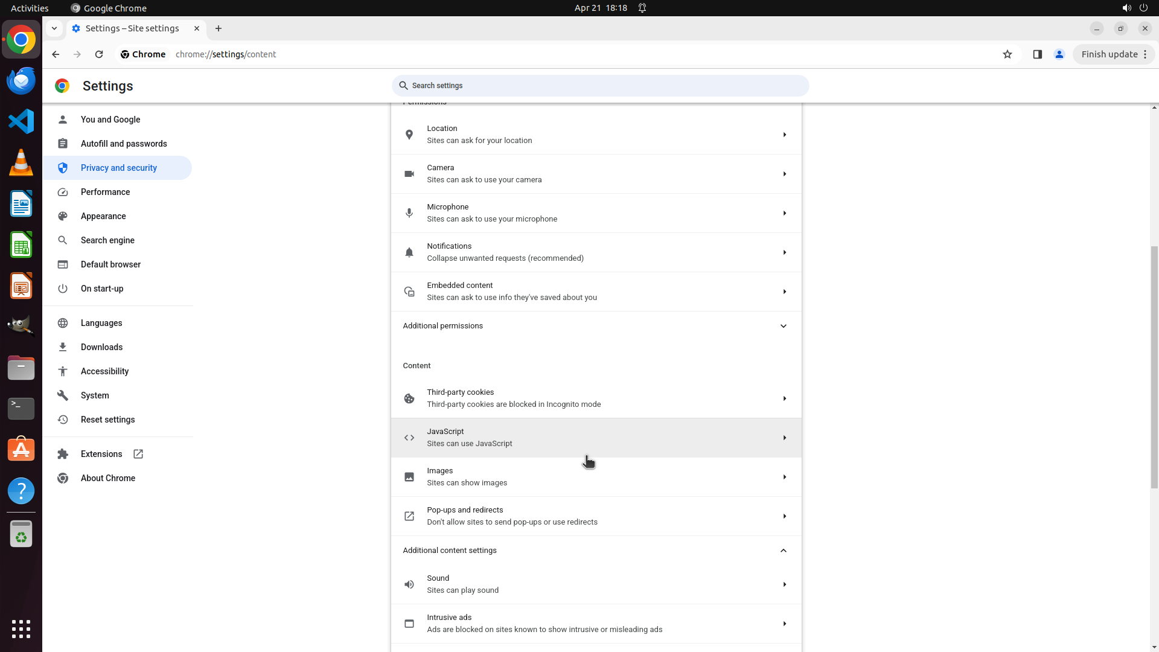Click the Location pin icon

coord(409,135)
